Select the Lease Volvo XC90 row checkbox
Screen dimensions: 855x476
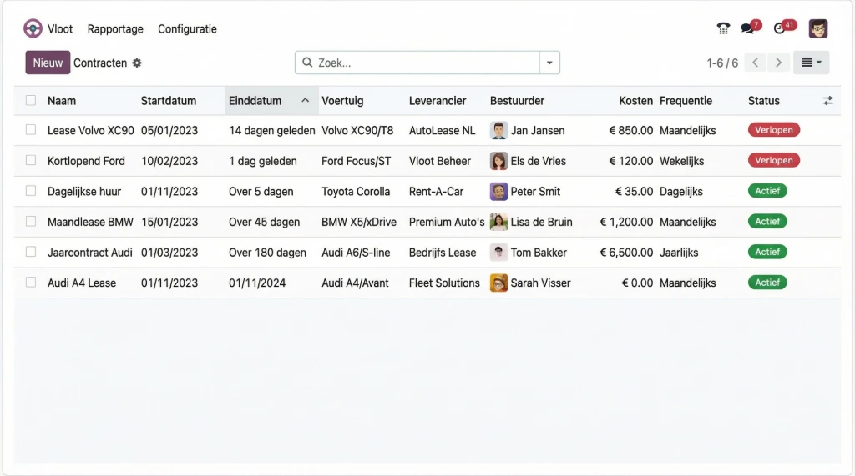pyautogui.click(x=31, y=130)
